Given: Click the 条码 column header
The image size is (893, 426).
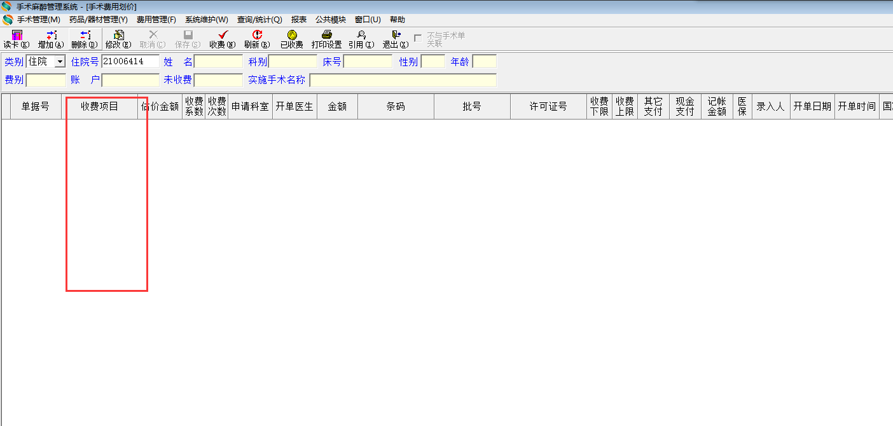Looking at the screenshot, I should pyautogui.click(x=396, y=106).
